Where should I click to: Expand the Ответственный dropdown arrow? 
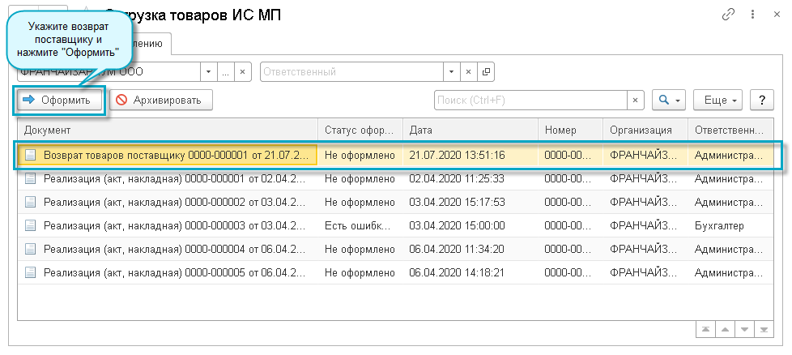pyautogui.click(x=449, y=71)
